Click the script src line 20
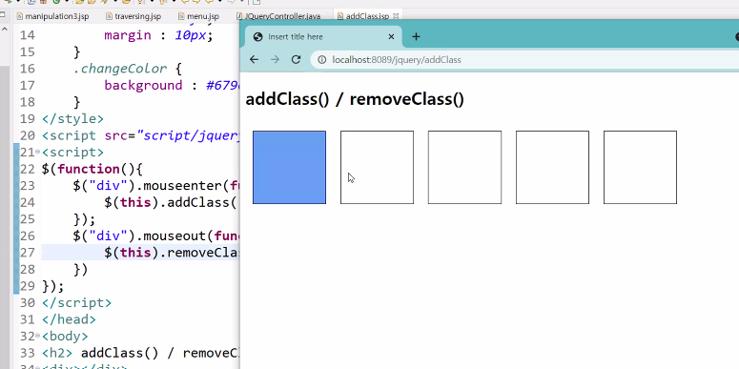Image resolution: width=739 pixels, height=369 pixels. [141, 135]
